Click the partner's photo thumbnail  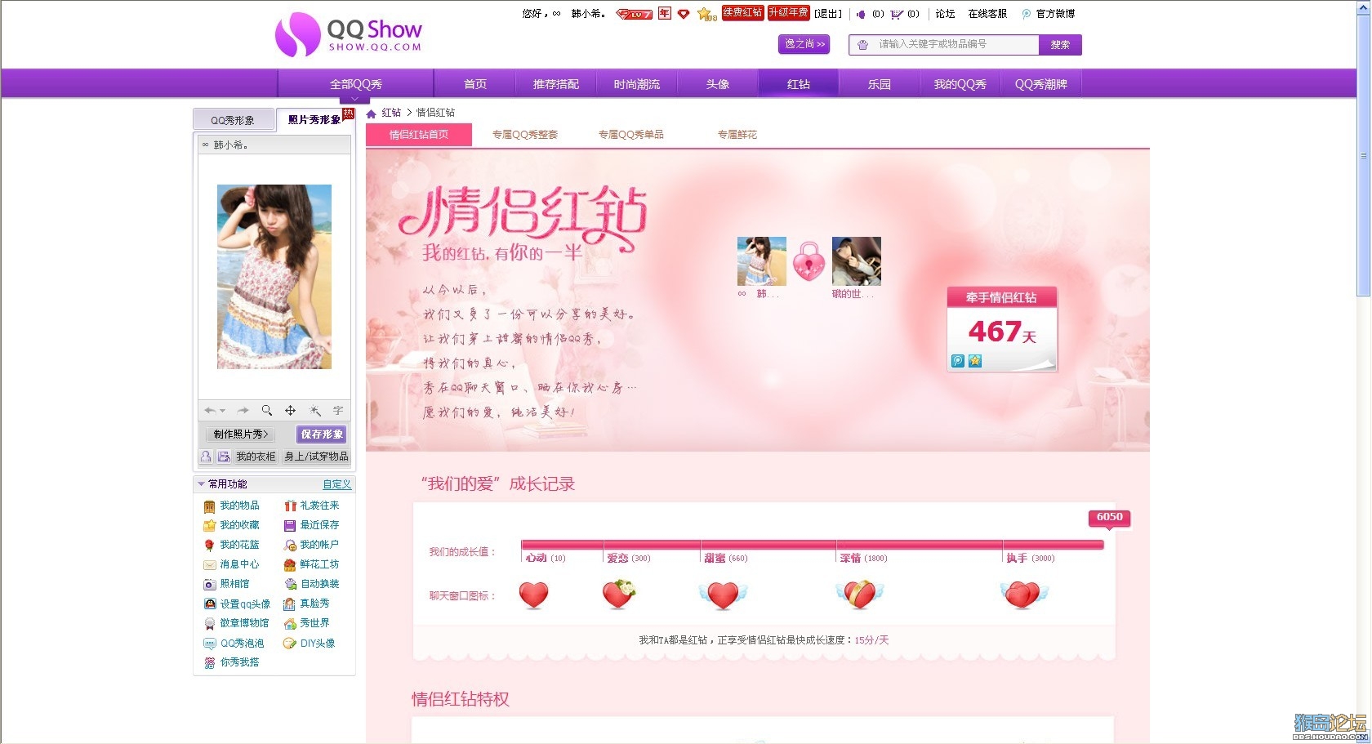[857, 261]
